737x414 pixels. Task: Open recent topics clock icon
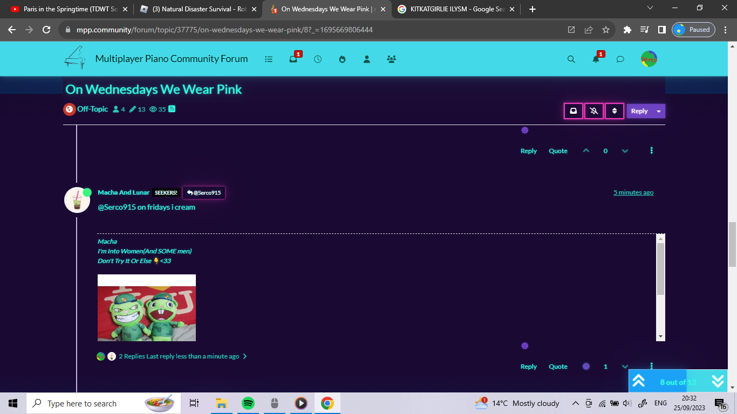318,59
